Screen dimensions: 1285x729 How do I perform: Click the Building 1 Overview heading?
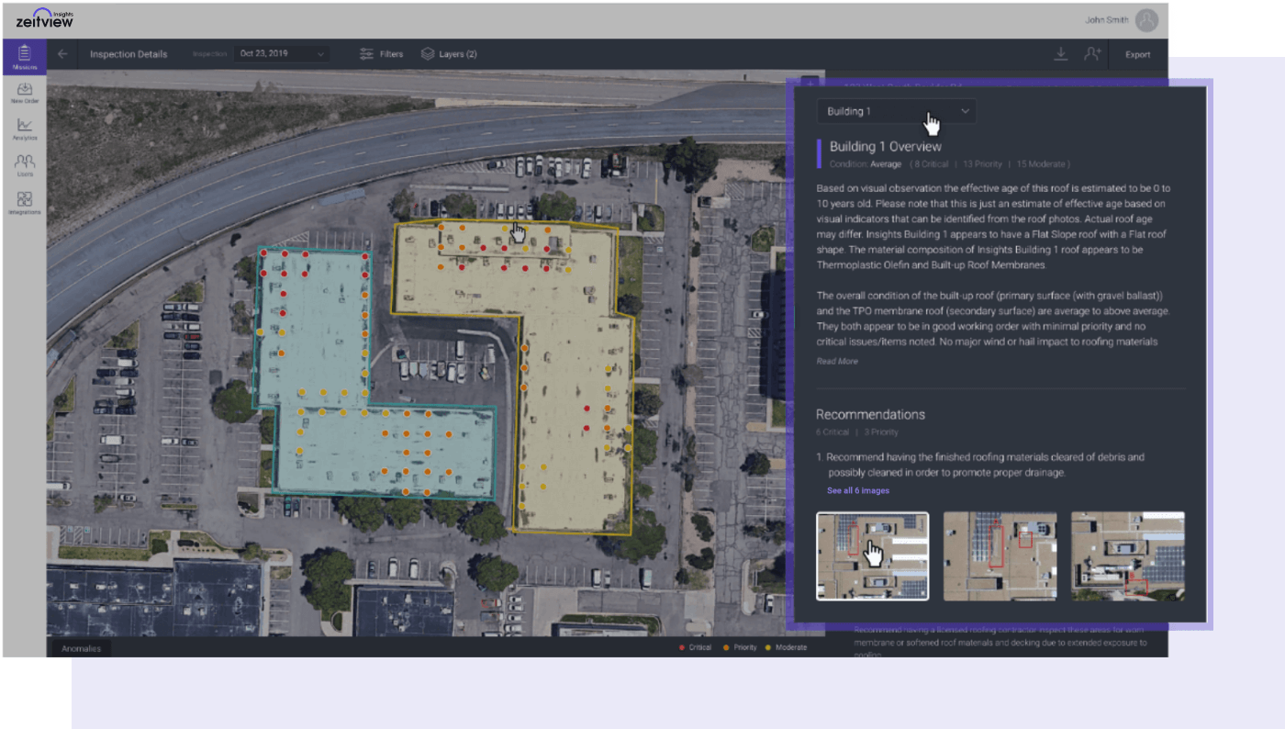pyautogui.click(x=886, y=147)
